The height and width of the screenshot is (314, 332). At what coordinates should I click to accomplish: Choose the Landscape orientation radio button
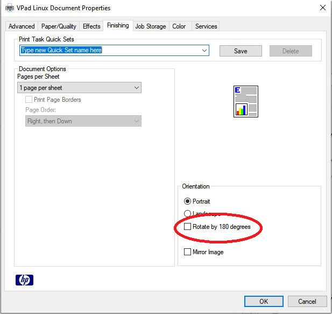[x=187, y=214]
